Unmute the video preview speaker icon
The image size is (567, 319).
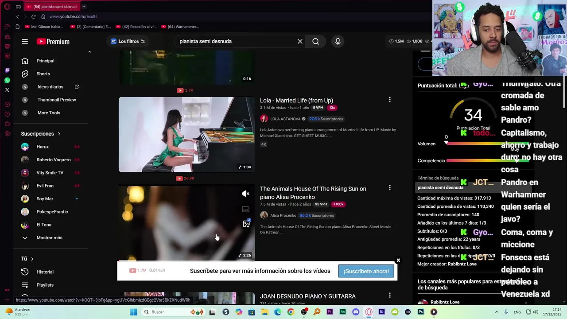point(246,194)
